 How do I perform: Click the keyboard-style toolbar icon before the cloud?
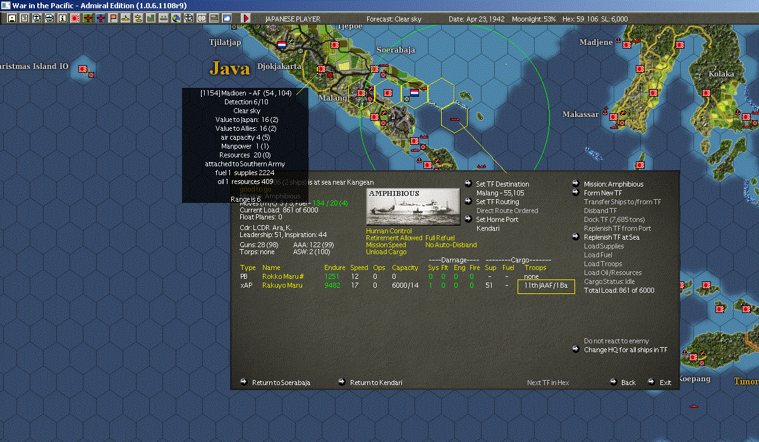pyautogui.click(x=215, y=18)
